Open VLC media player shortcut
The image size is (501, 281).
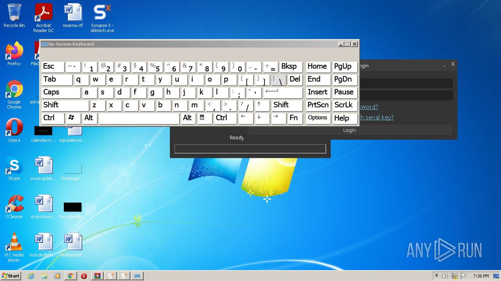click(x=14, y=247)
